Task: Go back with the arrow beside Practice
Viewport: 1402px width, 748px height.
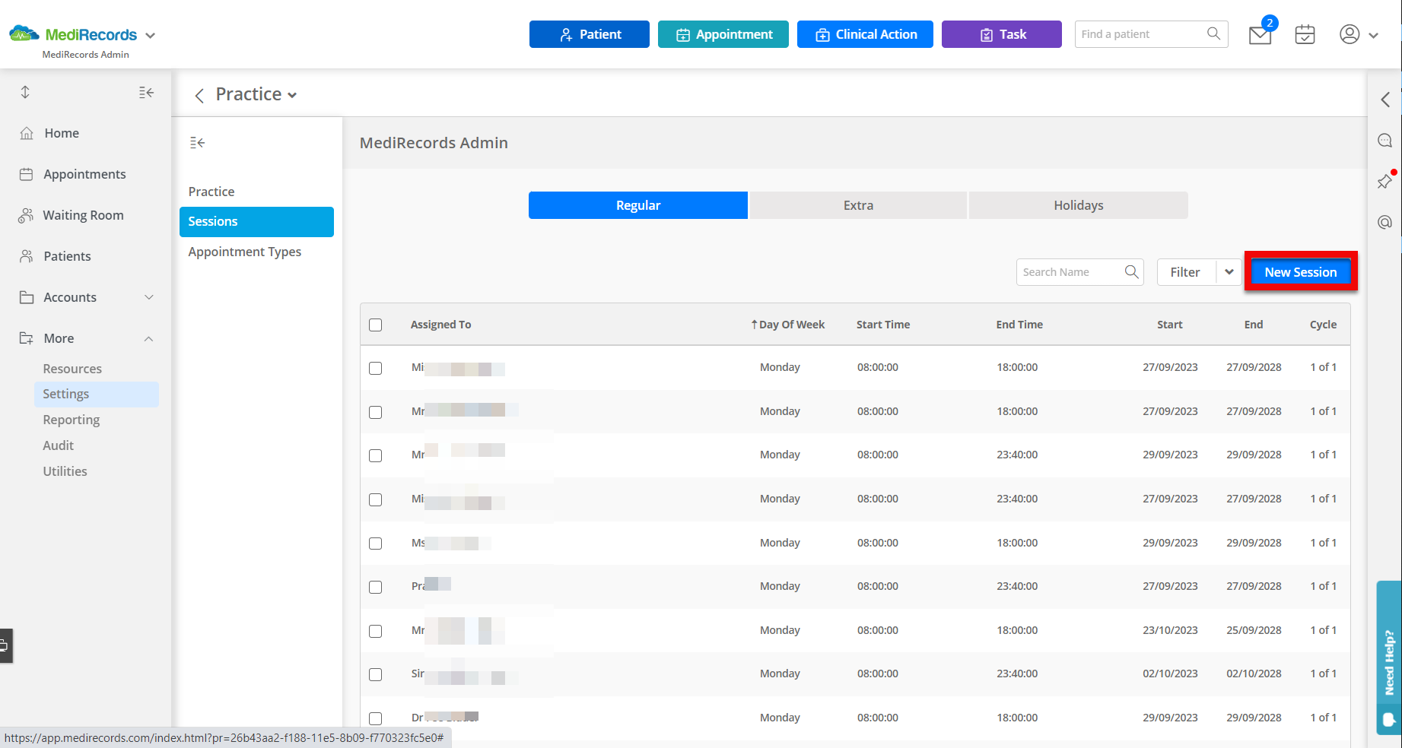Action: [x=199, y=95]
